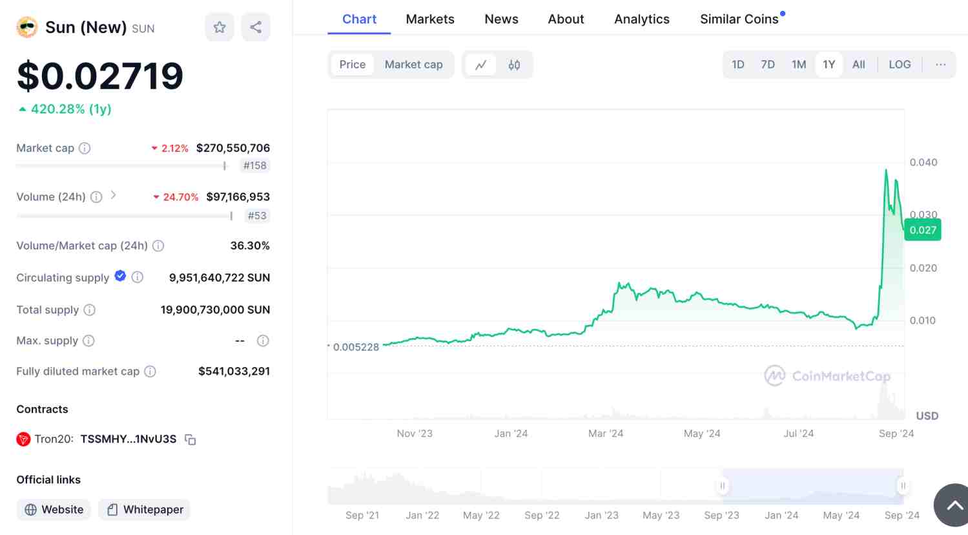Visit the official Website link

point(54,510)
